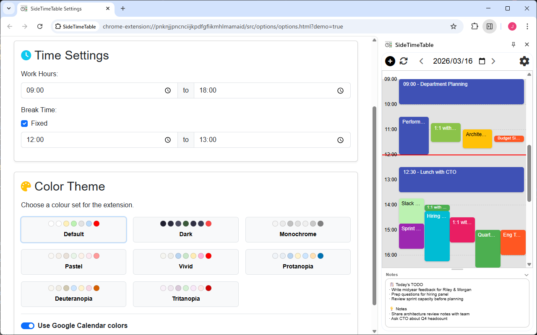Select the Monochrome color theme
Screen dimensions: 537x335
pos(298,229)
